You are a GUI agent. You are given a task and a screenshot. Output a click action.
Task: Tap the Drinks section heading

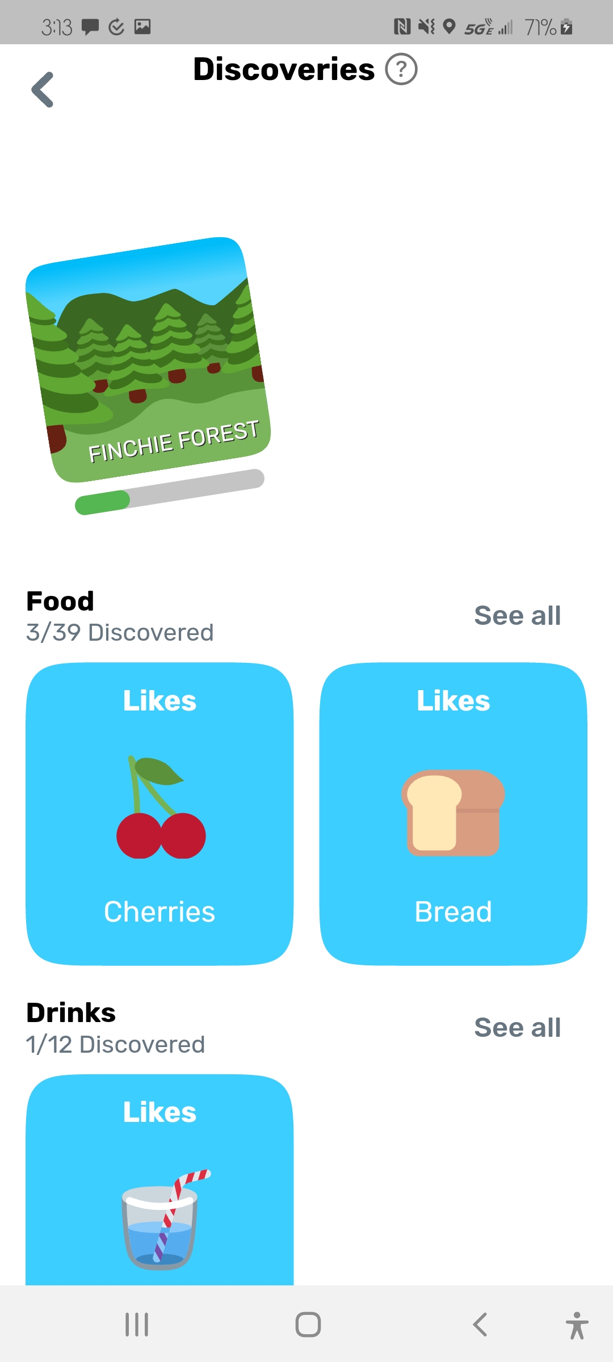tap(71, 1013)
